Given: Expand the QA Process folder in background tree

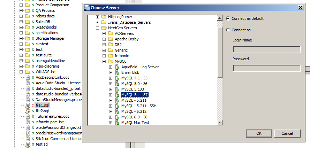Looking at the screenshot, I should (21, 11).
